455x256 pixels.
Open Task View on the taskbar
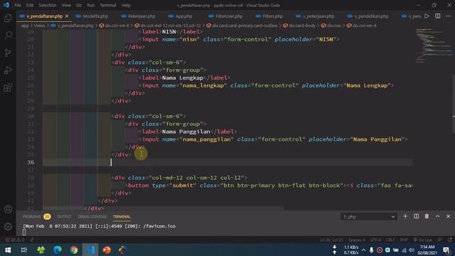[24, 250]
